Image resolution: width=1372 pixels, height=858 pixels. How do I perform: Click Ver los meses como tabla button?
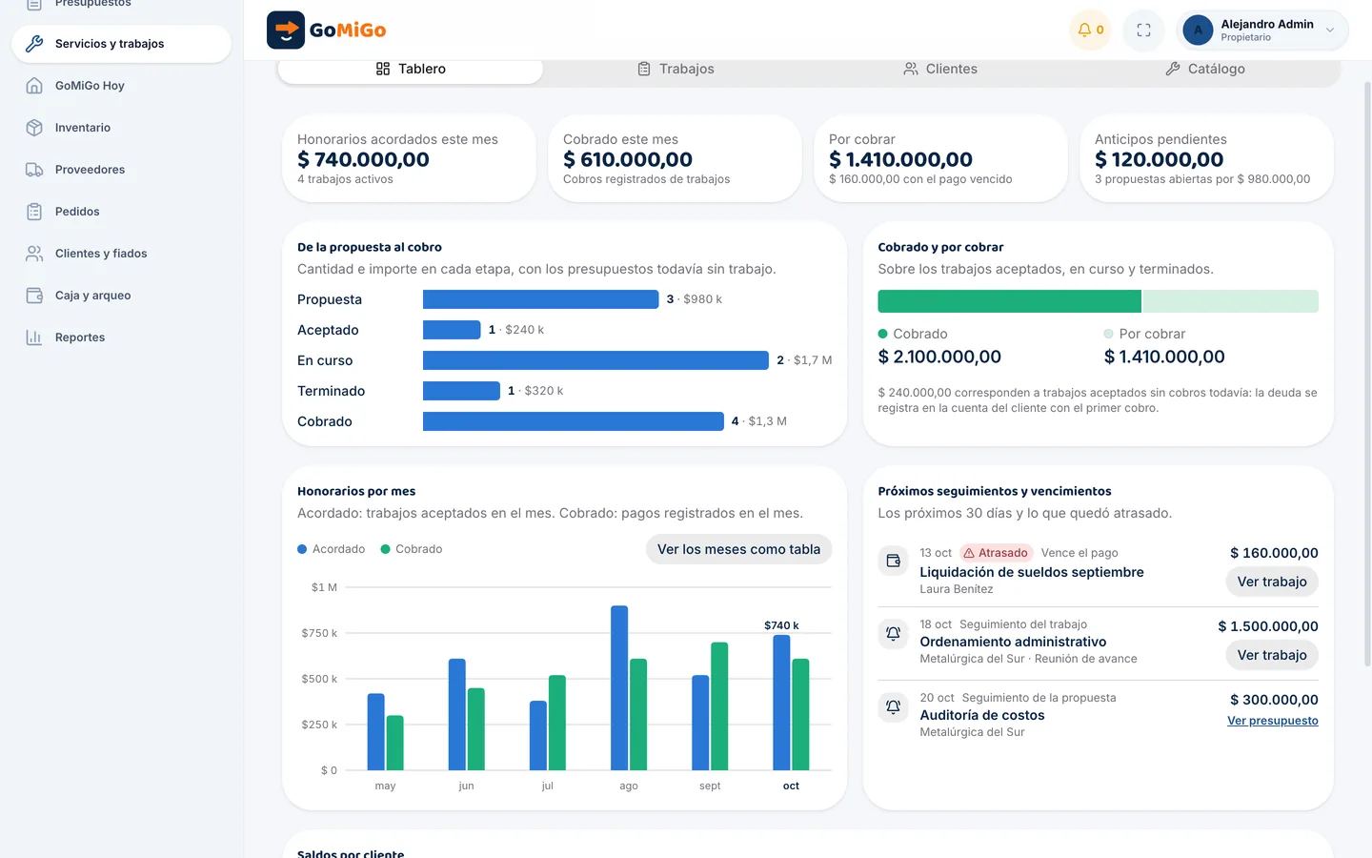(x=738, y=549)
